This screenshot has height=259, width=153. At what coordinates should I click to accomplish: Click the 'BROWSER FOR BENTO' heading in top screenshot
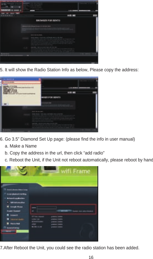48,21
